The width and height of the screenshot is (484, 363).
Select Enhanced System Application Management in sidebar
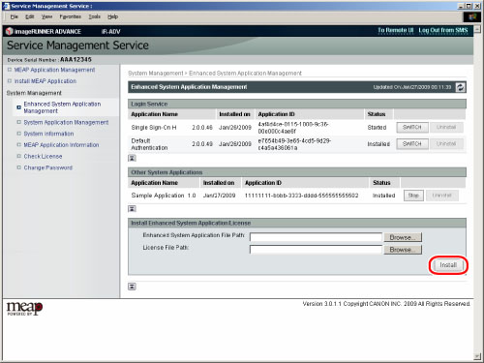(62, 107)
